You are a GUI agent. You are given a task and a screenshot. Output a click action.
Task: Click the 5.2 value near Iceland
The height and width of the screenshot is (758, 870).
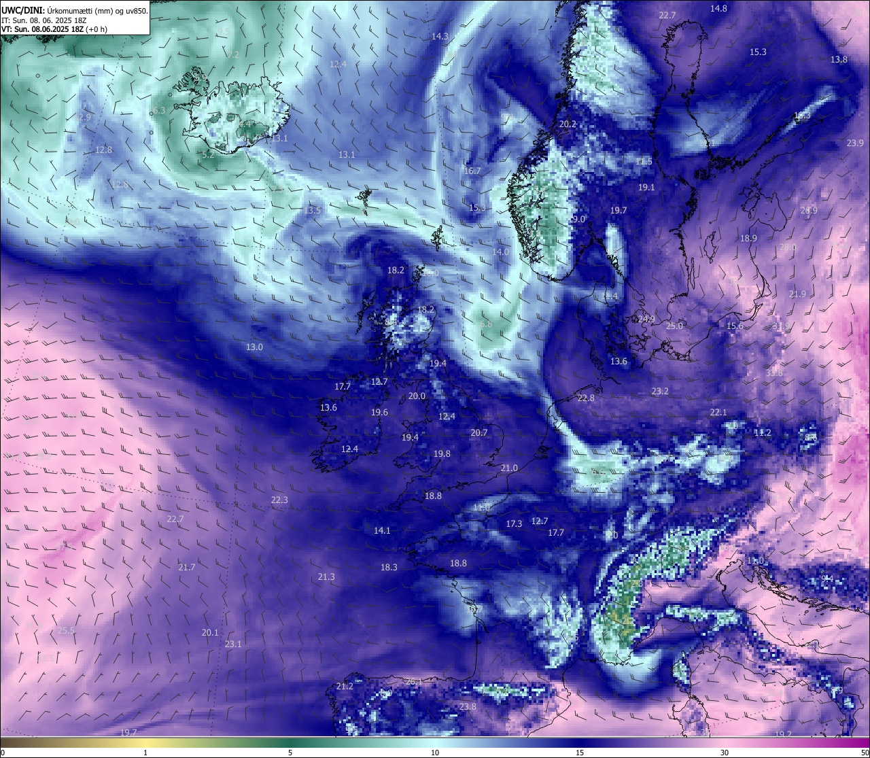coord(208,154)
